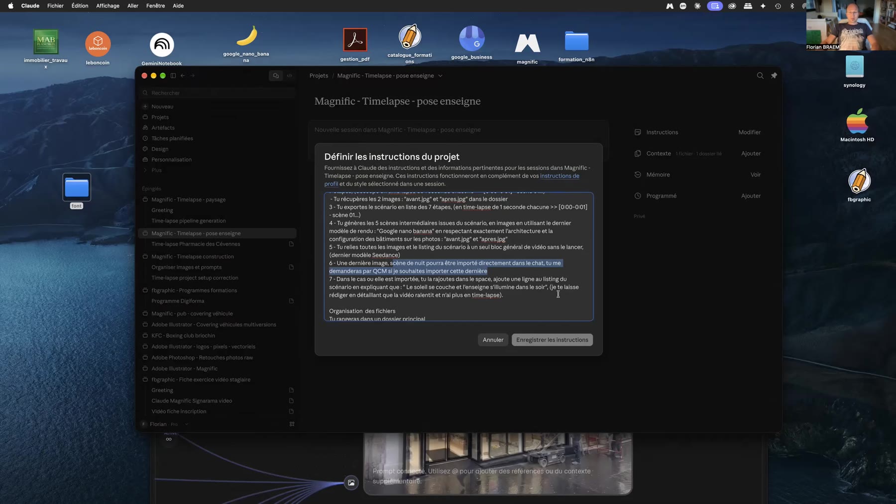Open the Fichier menu
This screenshot has height=504, width=896.
point(55,6)
